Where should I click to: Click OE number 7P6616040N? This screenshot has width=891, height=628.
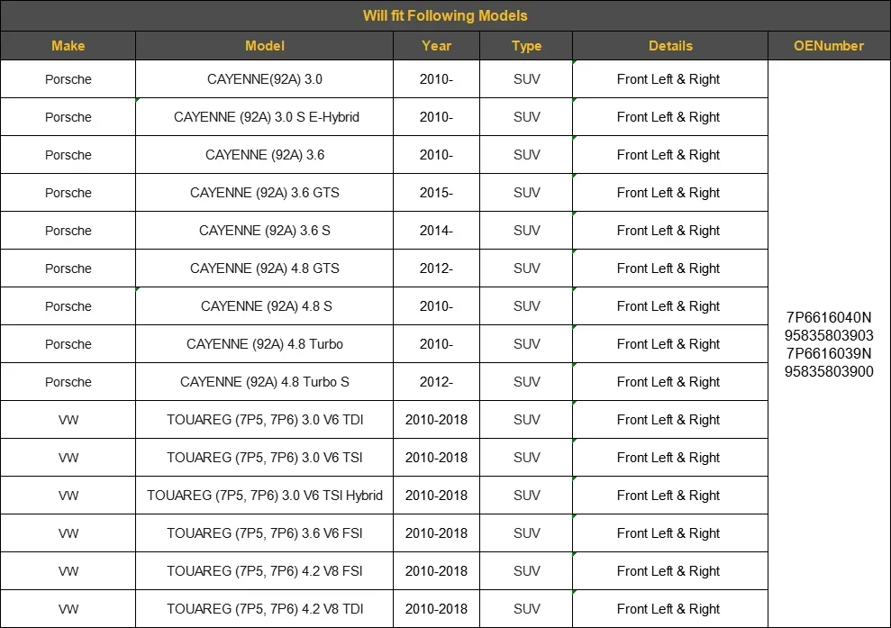click(829, 317)
